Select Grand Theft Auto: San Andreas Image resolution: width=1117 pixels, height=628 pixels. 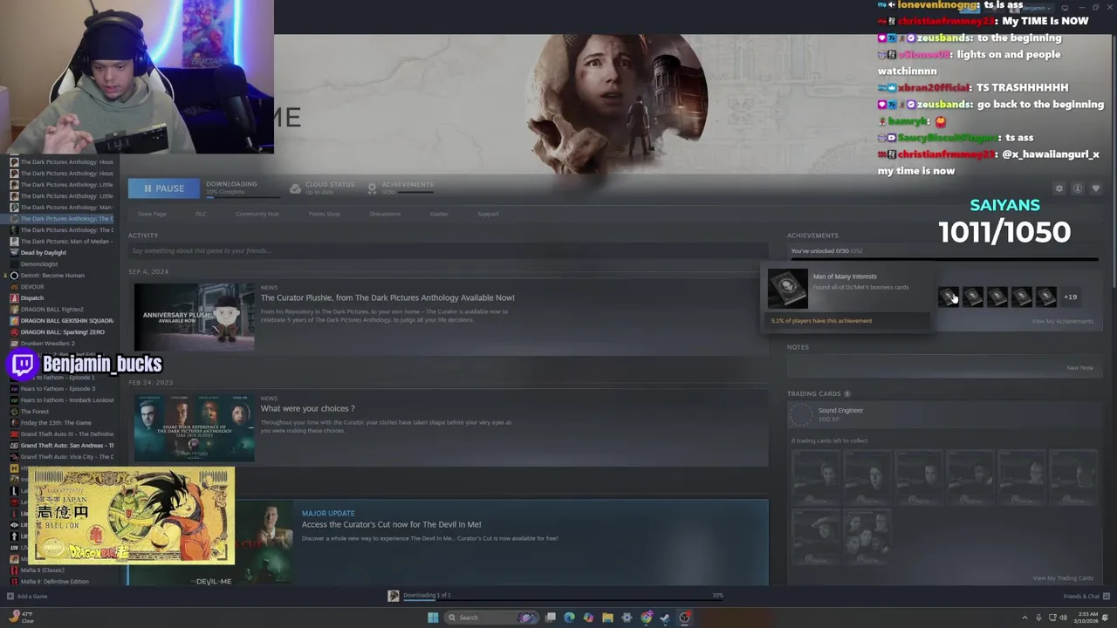[x=66, y=446]
